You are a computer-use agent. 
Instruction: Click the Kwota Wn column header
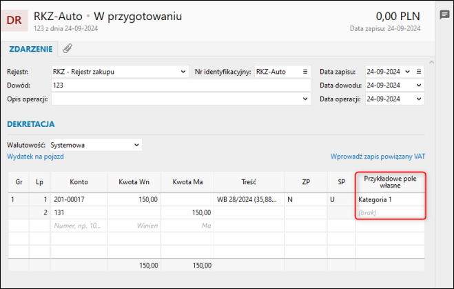[x=134, y=182]
